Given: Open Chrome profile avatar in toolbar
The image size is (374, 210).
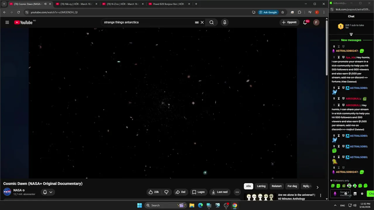Looking at the screenshot, I should pos(317,12).
